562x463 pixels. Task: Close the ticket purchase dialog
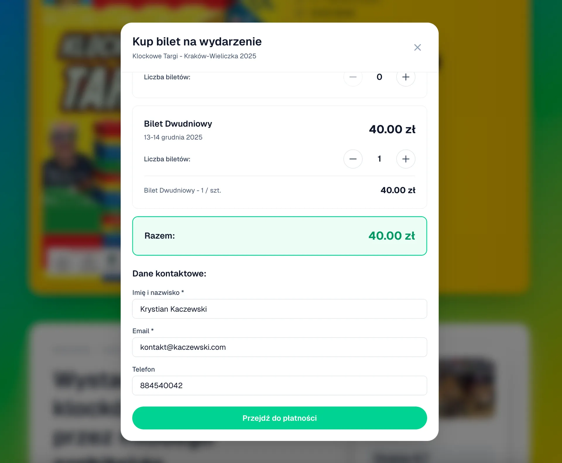417,47
